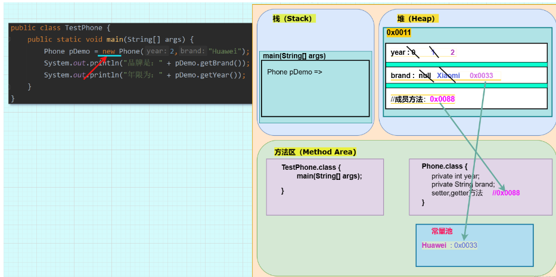Screen dimensions: 556x277
Task: Click the TestPhone class name in the code
Action: pos(83,28)
